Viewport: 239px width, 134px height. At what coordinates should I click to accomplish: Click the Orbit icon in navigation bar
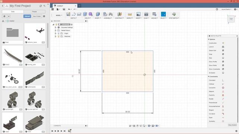(130, 126)
